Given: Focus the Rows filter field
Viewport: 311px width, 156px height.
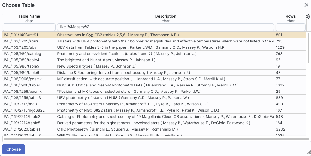Looking at the screenshot, I should tap(290, 27).
